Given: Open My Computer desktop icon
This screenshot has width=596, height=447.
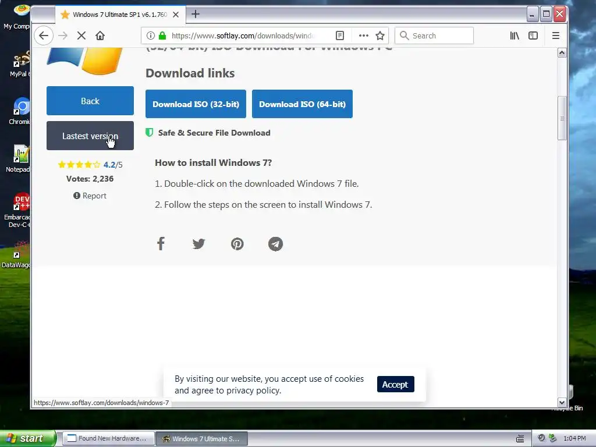Looking at the screenshot, I should point(18,17).
